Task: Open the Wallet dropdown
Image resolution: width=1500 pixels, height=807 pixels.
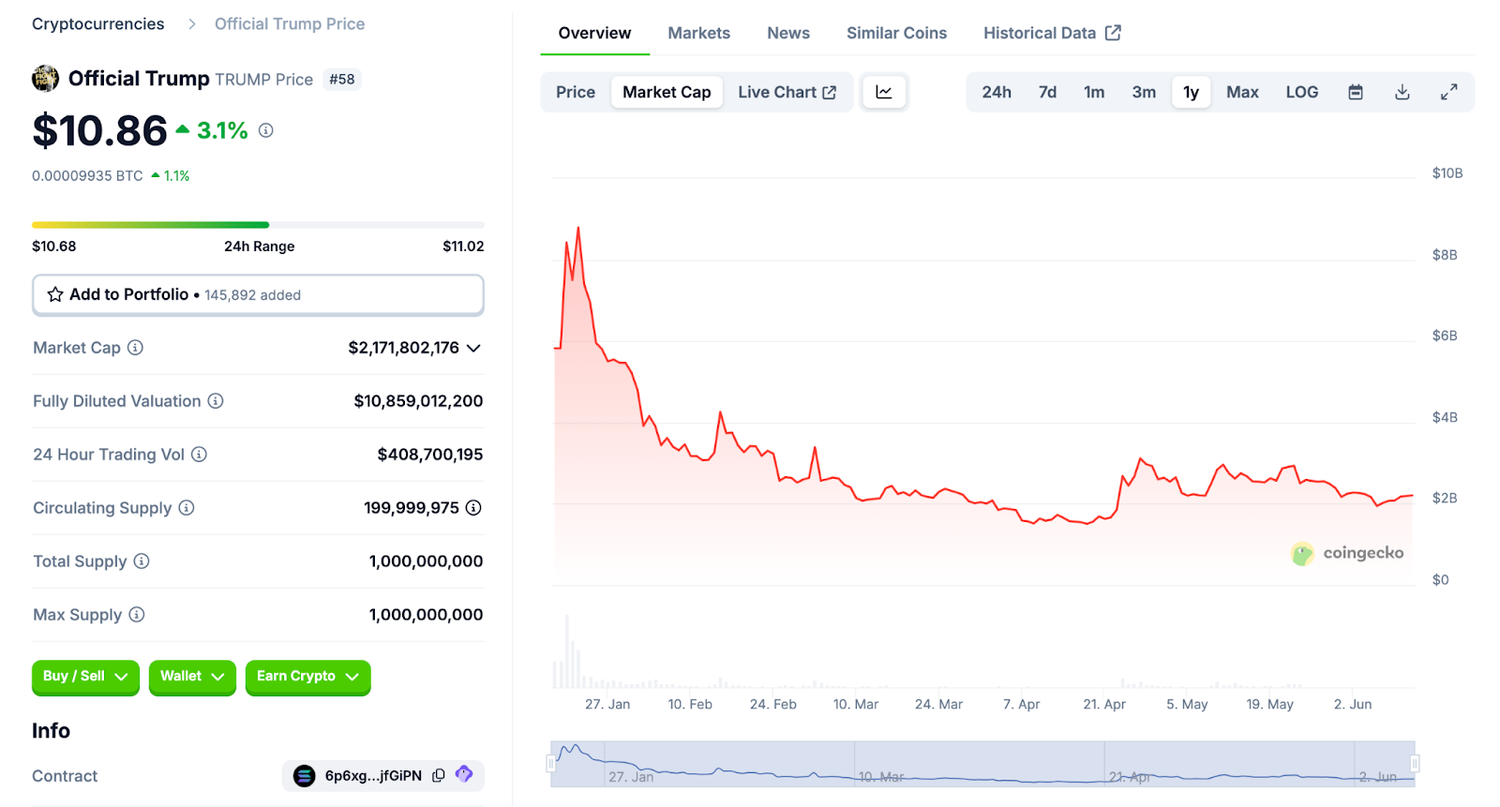Action: point(192,677)
